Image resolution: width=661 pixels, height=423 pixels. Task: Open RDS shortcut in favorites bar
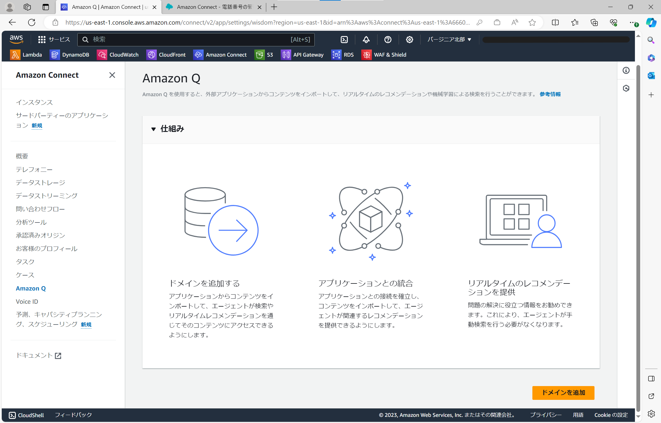click(x=343, y=55)
